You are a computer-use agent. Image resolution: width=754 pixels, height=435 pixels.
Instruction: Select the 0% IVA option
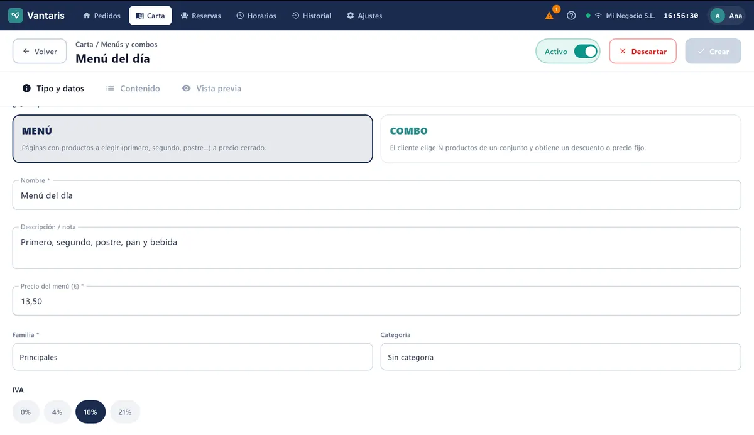(26, 412)
